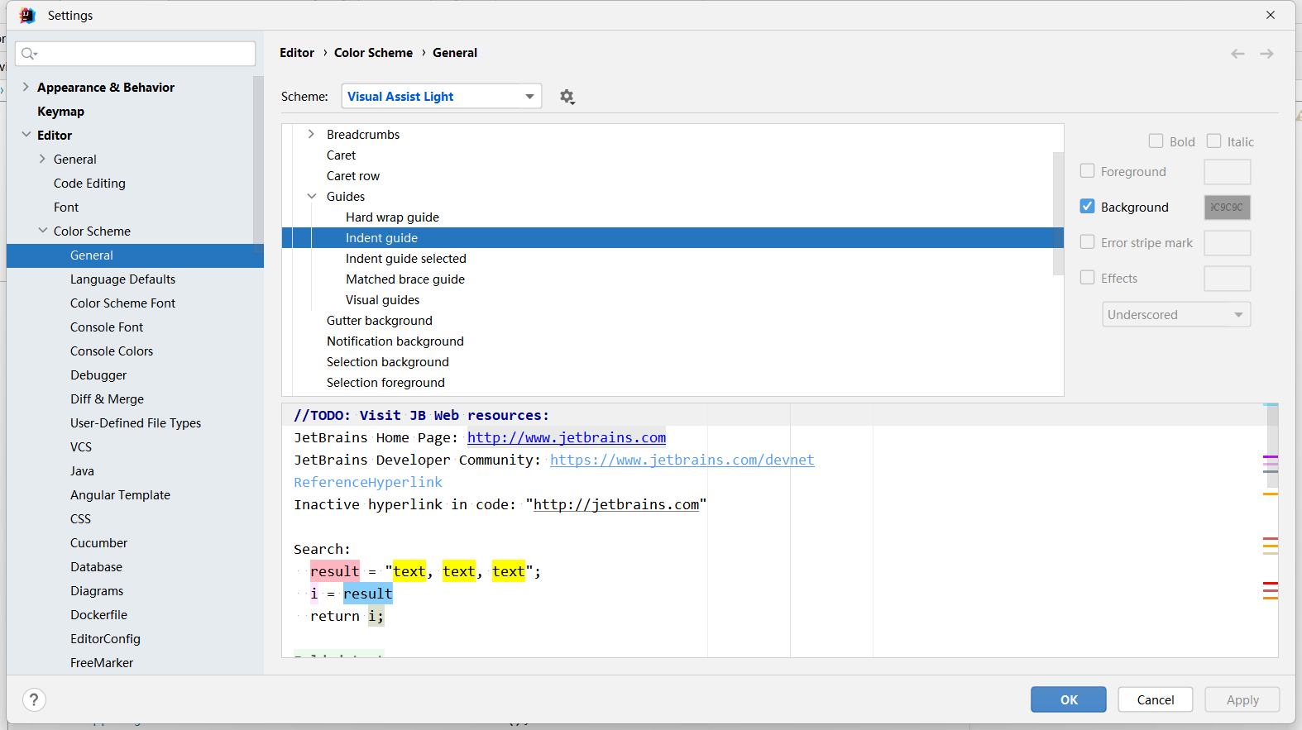Expand the Breadcrumbs item

[x=311, y=134]
